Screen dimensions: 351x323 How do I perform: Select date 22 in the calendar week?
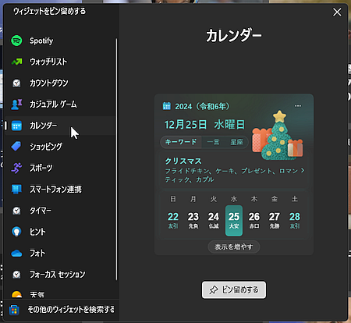pyautogui.click(x=173, y=220)
